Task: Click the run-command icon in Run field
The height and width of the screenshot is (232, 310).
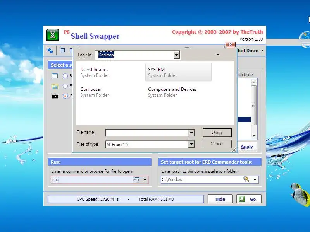Action: tap(136, 179)
